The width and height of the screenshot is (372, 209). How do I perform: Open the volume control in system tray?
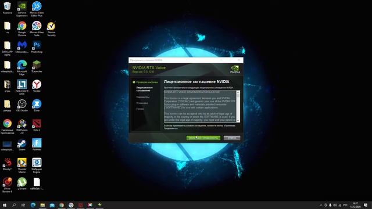coord(335,205)
